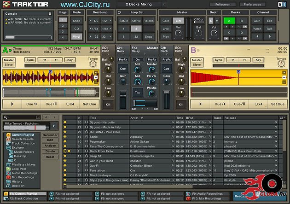Open Preferences
Screen dimensions: 290x204
click(252, 4)
